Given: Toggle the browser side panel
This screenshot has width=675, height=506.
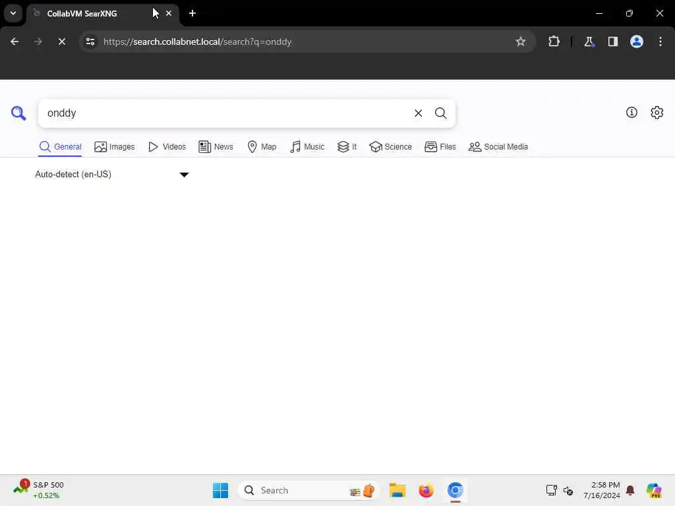Looking at the screenshot, I should coord(613,42).
